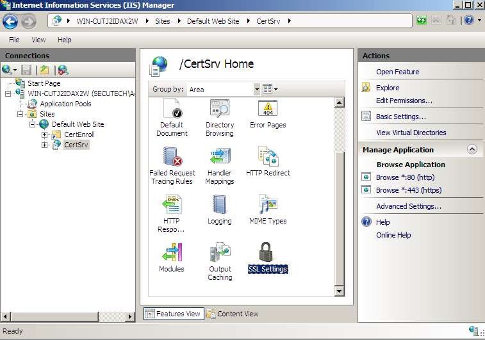485x340 pixels.
Task: Click the Create New Connection globe icon
Action: click(7, 70)
